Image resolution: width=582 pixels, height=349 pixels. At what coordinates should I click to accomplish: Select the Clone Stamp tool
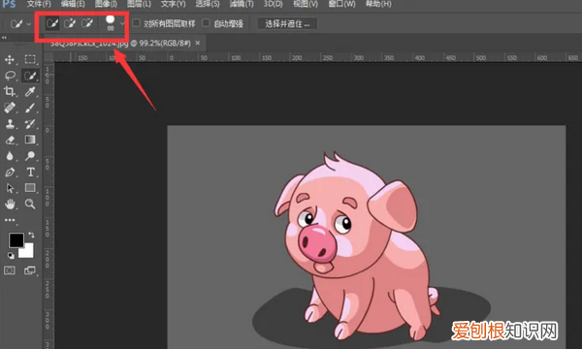(x=10, y=123)
